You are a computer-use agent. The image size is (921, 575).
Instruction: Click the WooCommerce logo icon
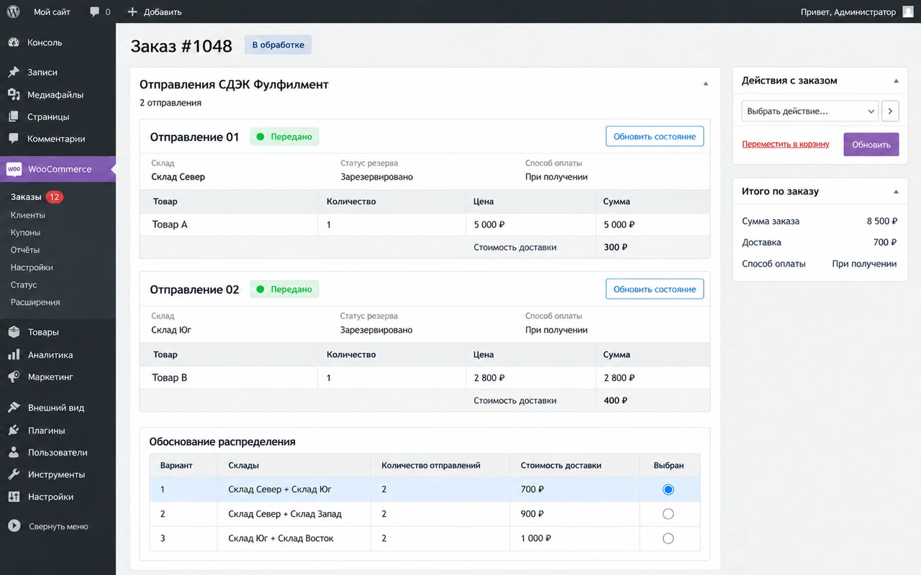point(14,169)
